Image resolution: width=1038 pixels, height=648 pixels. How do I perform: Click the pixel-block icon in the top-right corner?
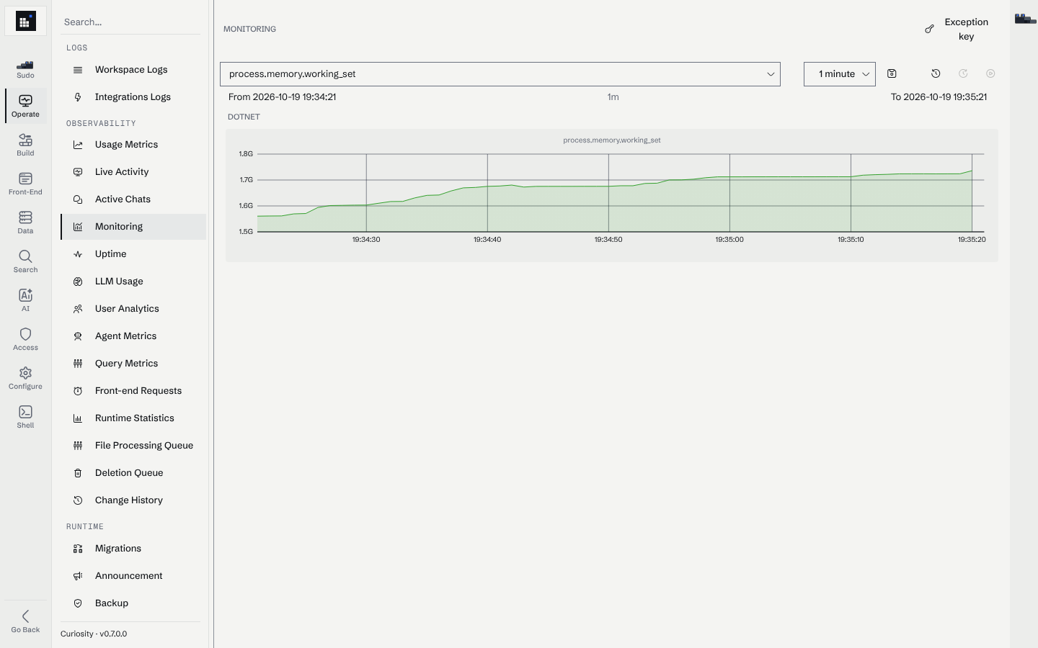coord(1025,19)
